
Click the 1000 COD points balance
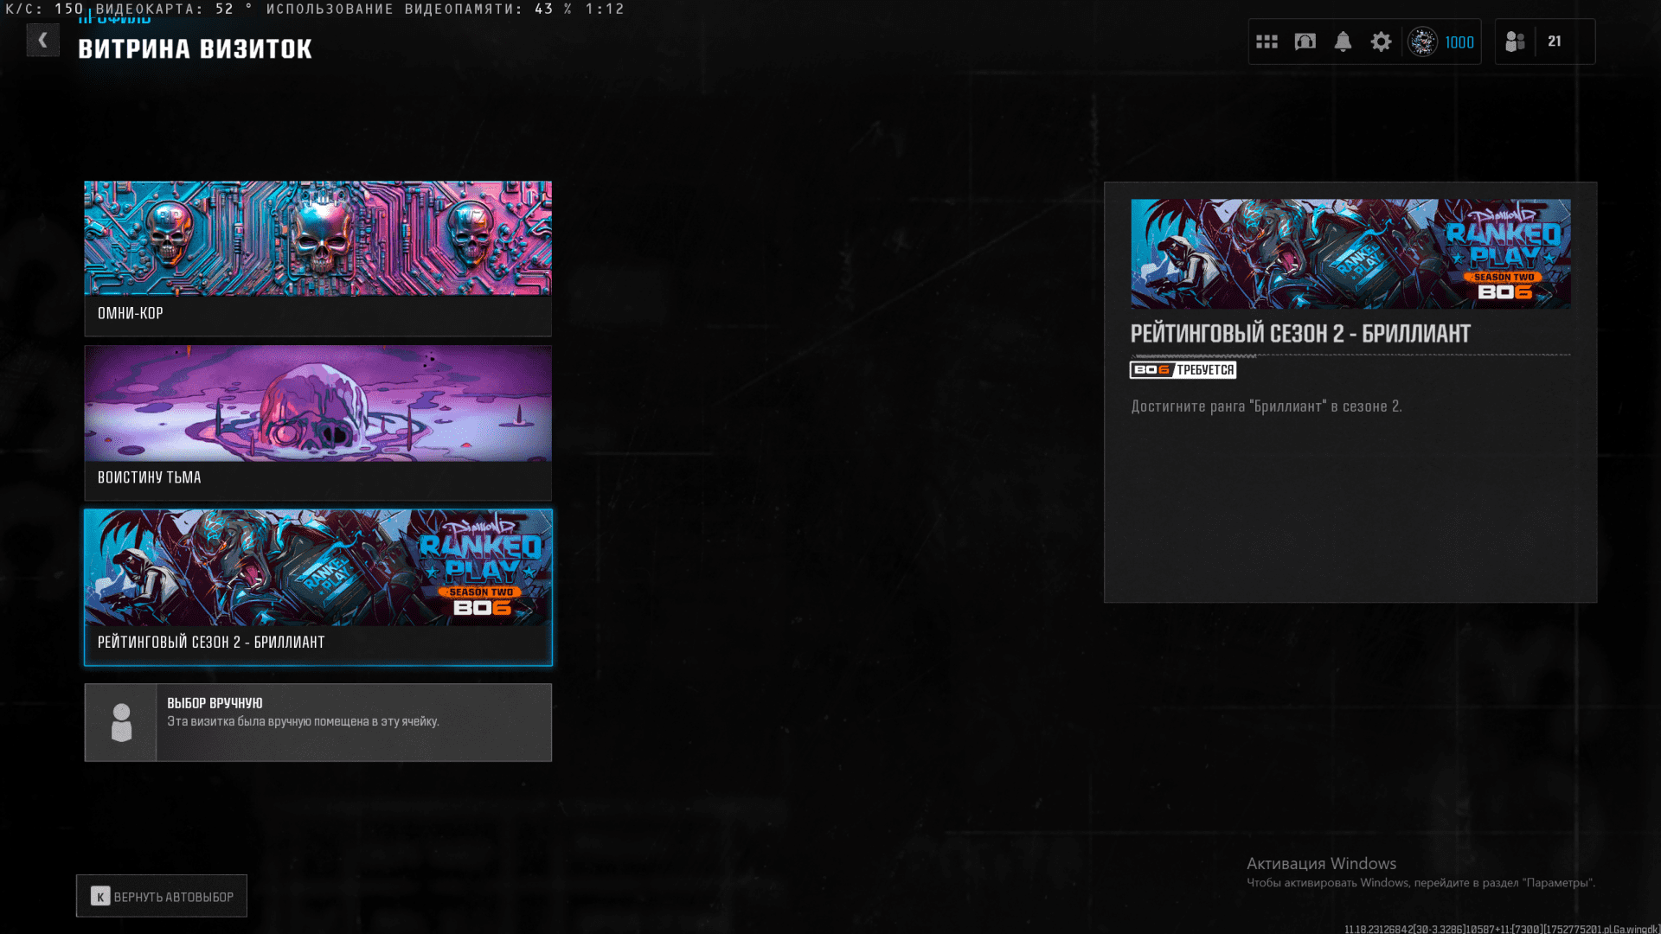coord(1459,42)
